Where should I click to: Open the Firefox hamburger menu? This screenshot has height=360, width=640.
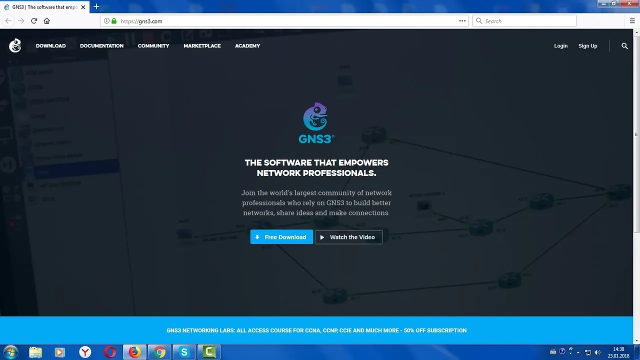click(x=632, y=21)
